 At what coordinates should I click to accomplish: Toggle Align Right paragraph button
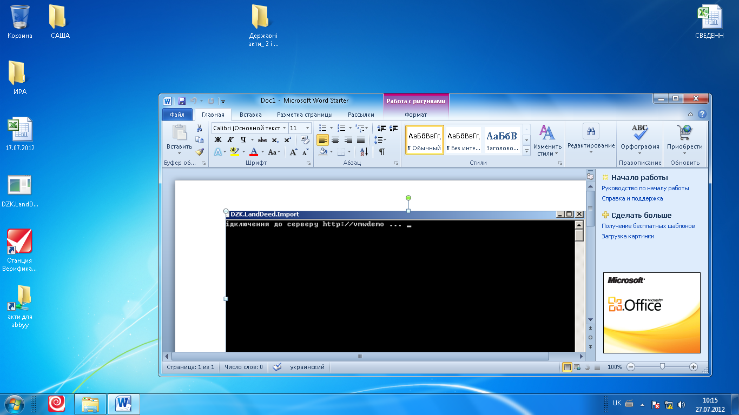click(x=348, y=140)
